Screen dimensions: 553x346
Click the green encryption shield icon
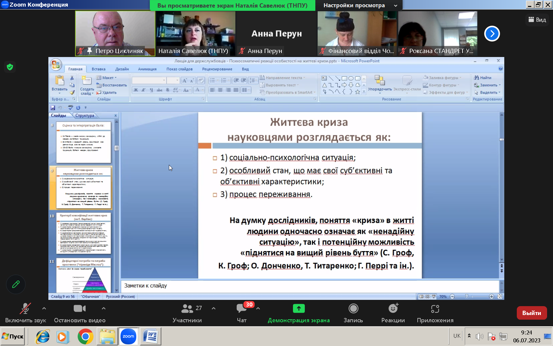pos(10,67)
